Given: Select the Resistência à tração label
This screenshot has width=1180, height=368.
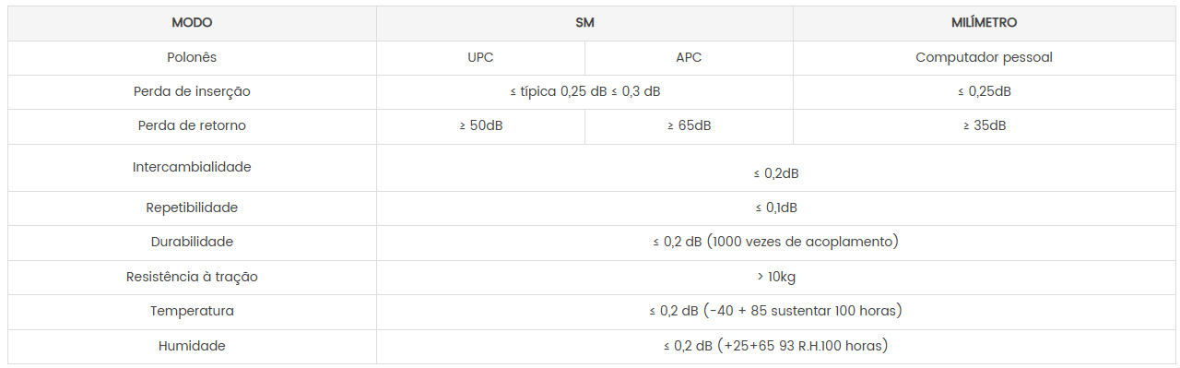Looking at the screenshot, I should coord(192,276).
